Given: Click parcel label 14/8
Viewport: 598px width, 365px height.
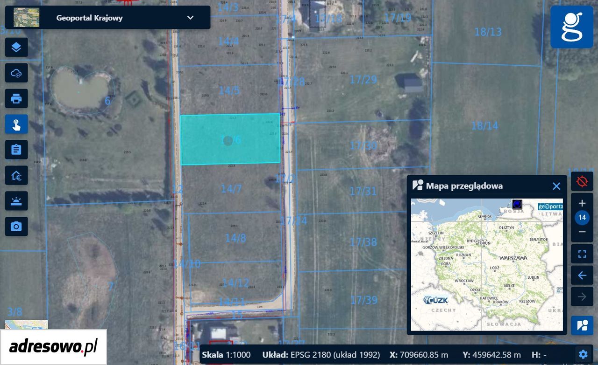Looking at the screenshot, I should point(235,238).
